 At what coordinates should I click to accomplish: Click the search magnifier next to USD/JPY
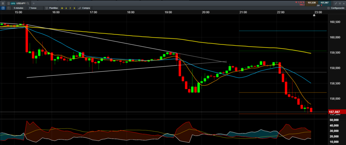click(28, 3)
